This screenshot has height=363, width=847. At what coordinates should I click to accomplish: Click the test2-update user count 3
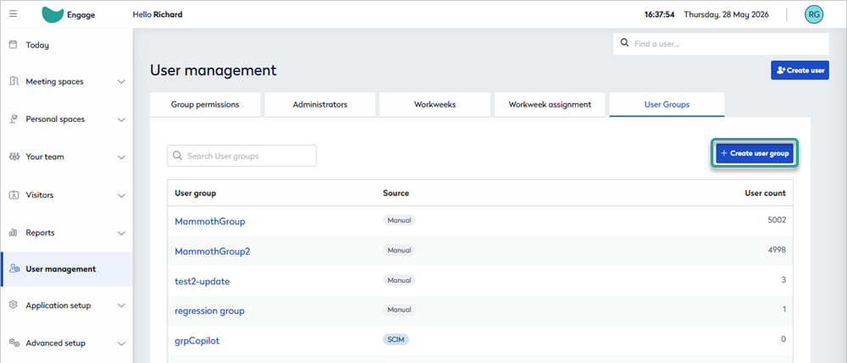click(783, 280)
